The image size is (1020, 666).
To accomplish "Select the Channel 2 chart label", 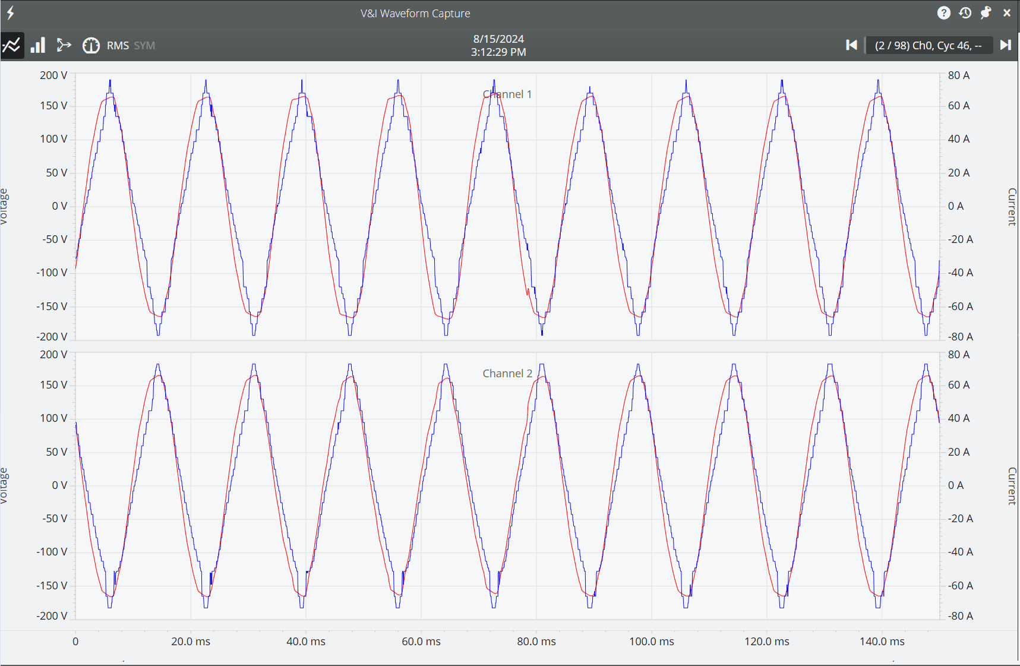I will tap(507, 373).
